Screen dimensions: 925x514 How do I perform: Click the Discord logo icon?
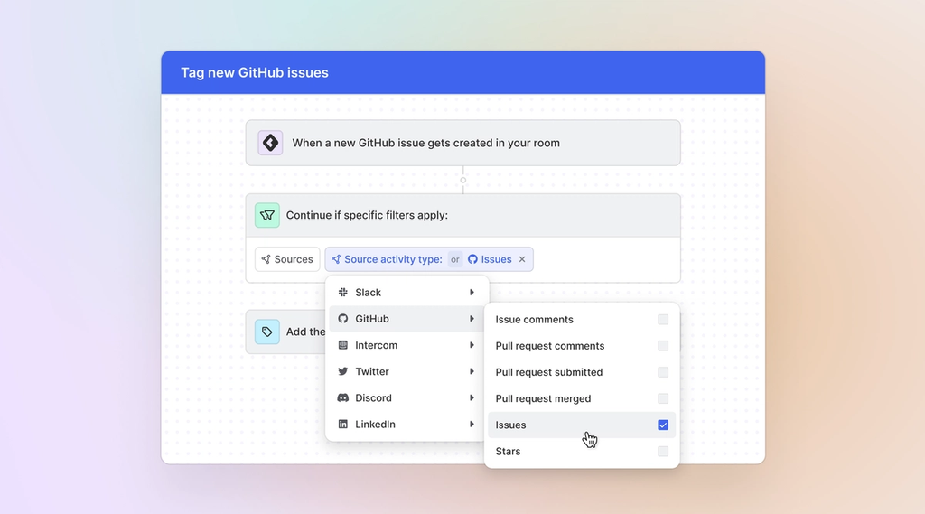(x=342, y=397)
